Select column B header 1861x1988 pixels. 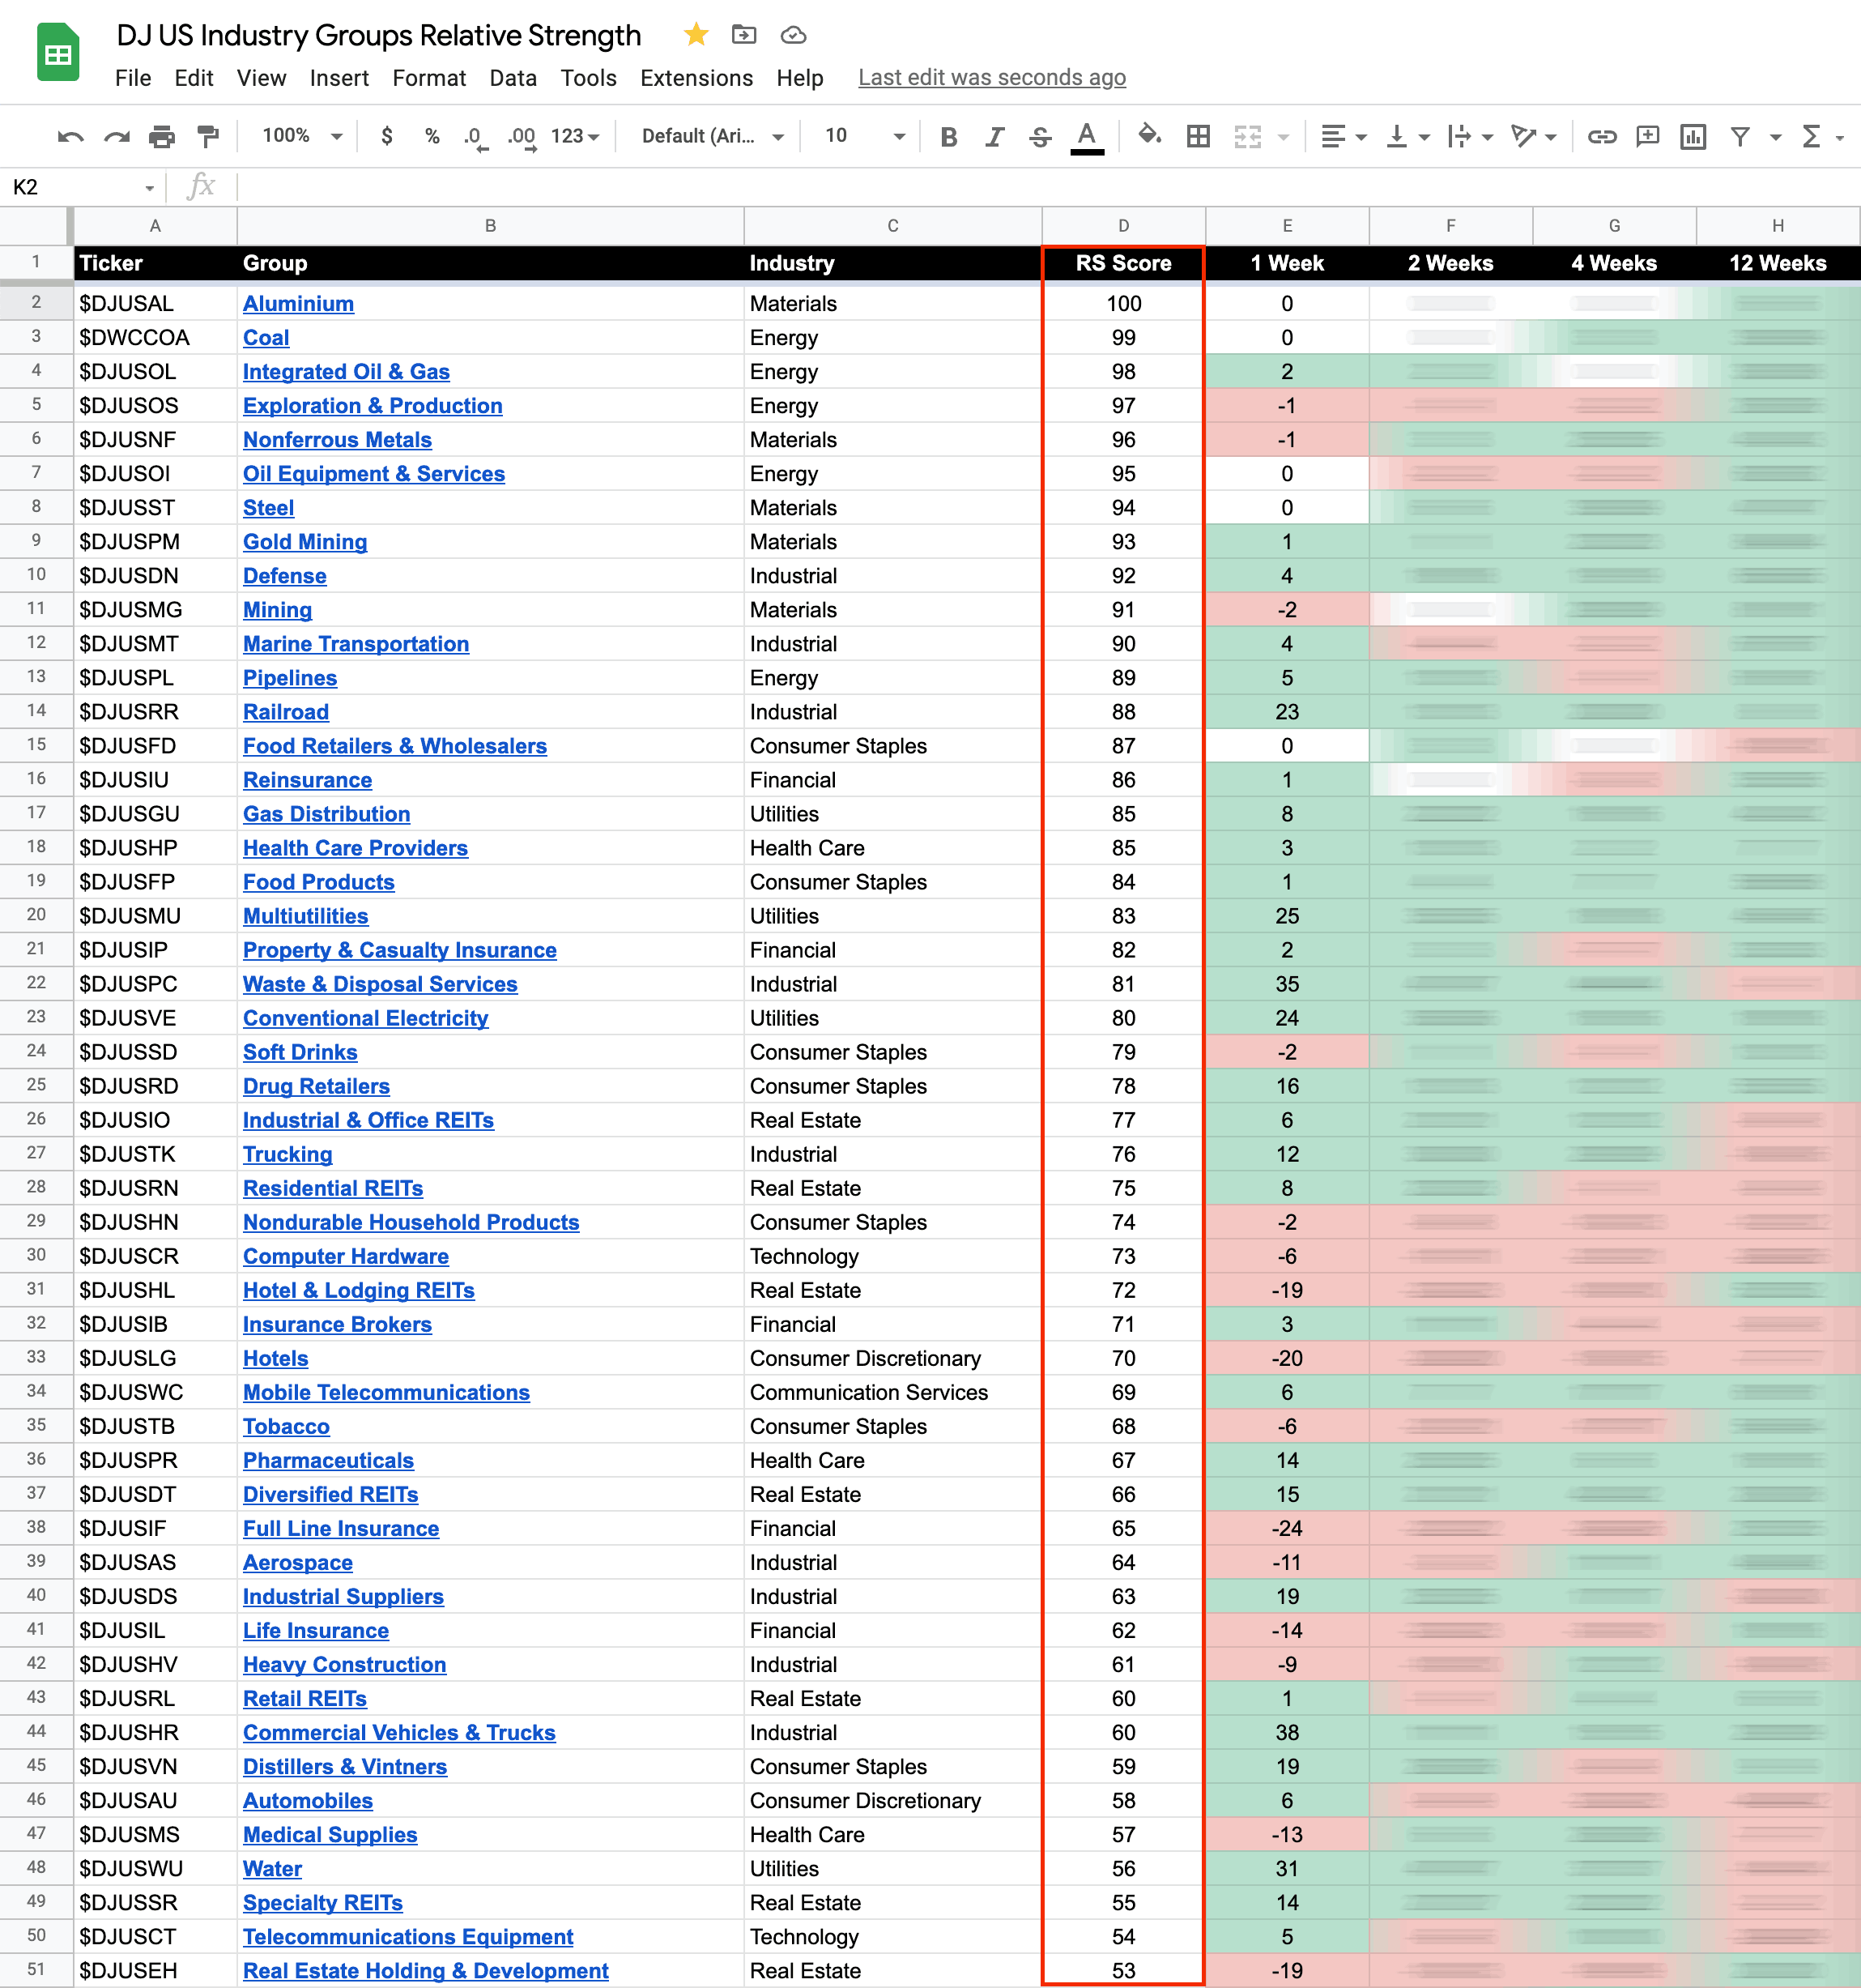(x=490, y=226)
